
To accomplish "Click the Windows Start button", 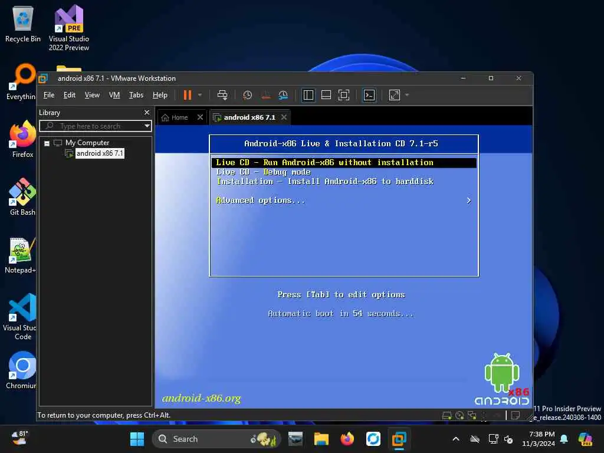I will 137,439.
